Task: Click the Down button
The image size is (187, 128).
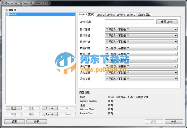Action: click(68, 114)
